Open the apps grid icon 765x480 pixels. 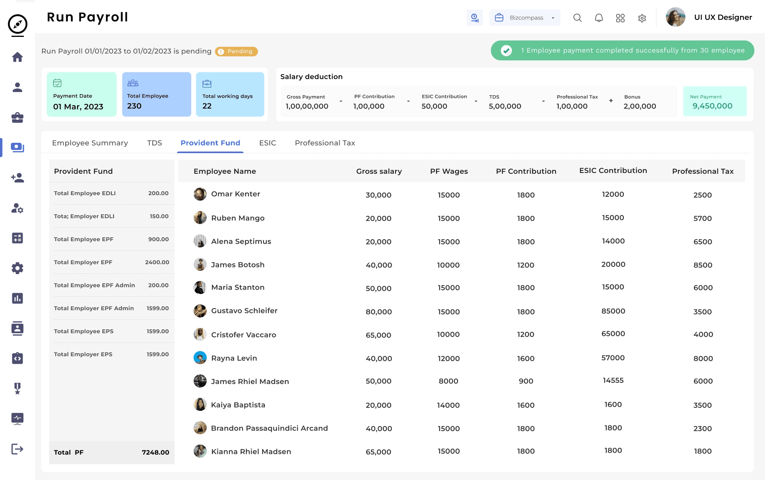click(x=620, y=18)
